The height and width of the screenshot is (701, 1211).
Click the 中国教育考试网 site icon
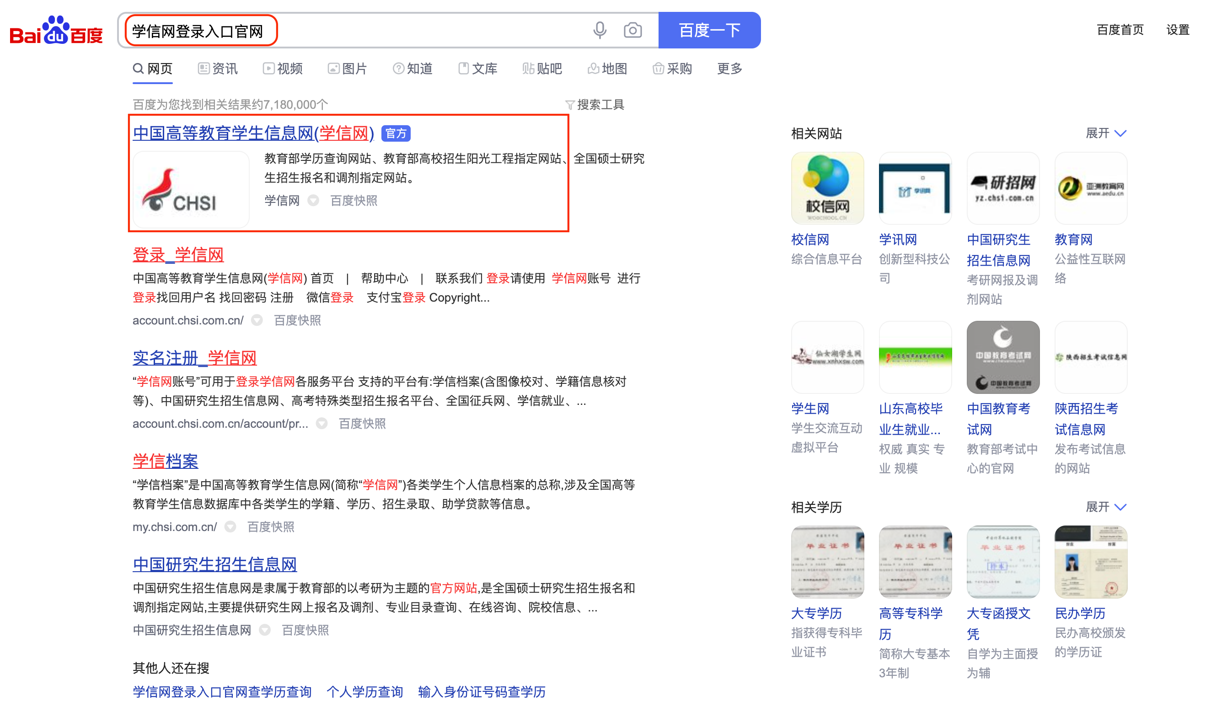point(1002,357)
